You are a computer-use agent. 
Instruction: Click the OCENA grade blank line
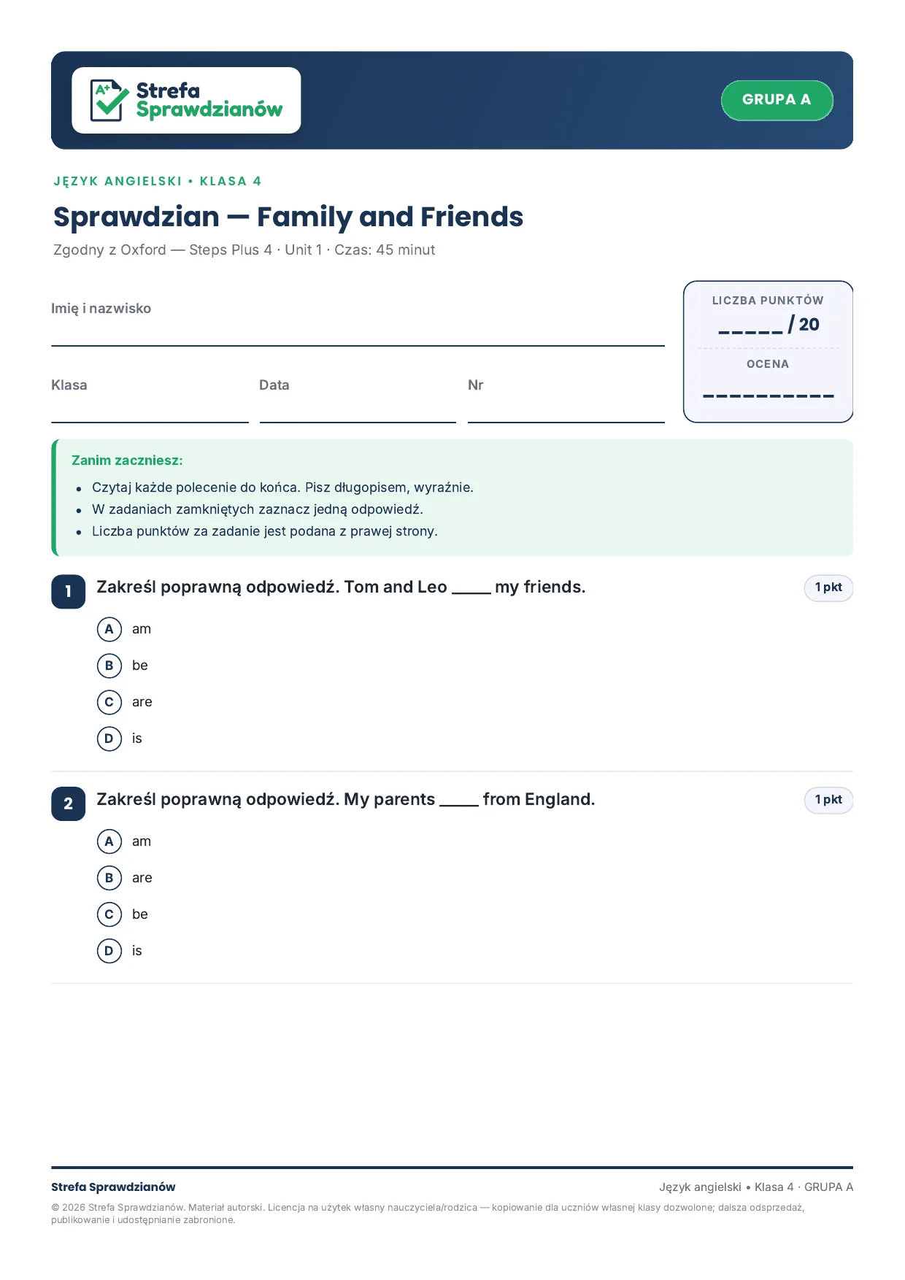tap(769, 396)
